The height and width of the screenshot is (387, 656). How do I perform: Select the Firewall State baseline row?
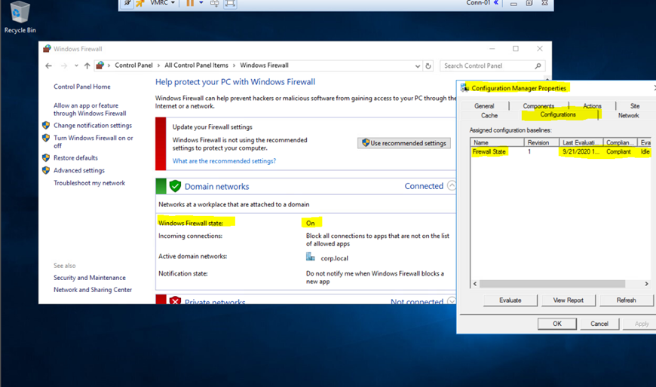pos(560,151)
